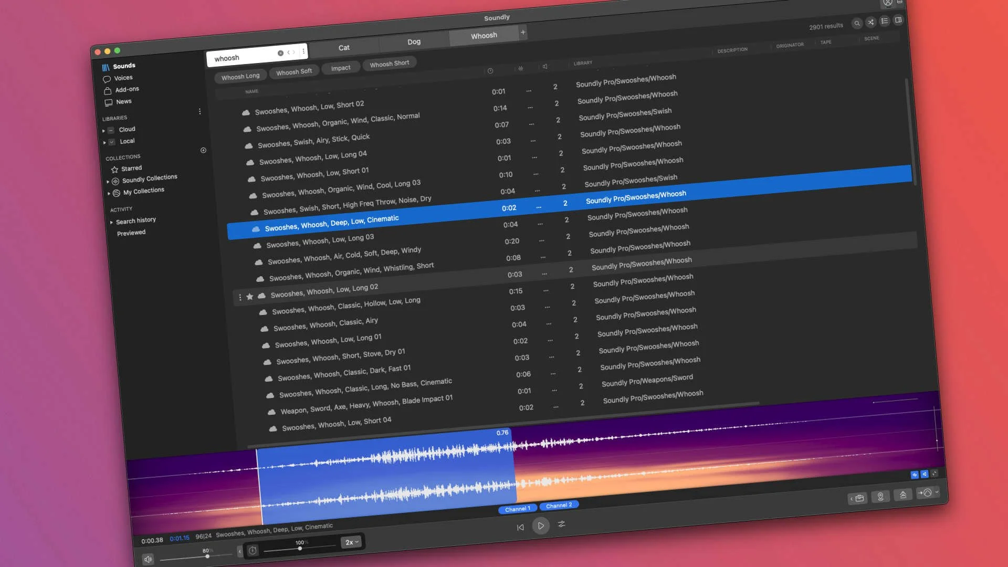Open the 2x playback speed dropdown
This screenshot has width=1008, height=567.
(x=351, y=542)
